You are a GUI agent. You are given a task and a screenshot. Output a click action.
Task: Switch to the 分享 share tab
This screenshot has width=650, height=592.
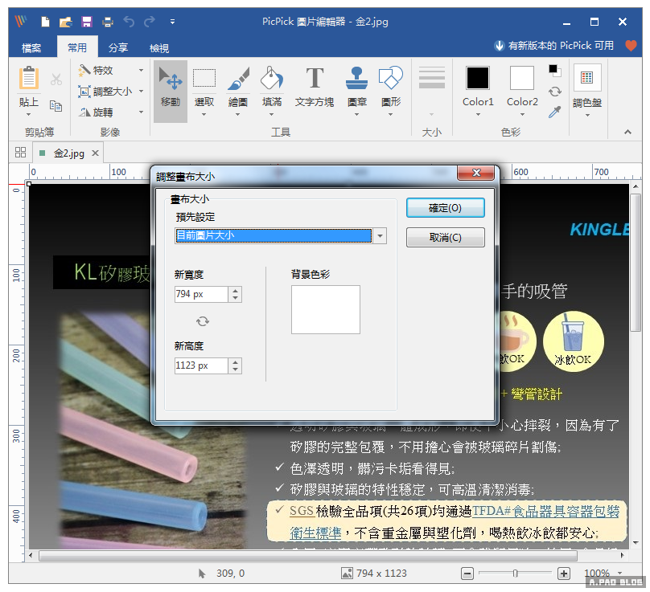118,47
